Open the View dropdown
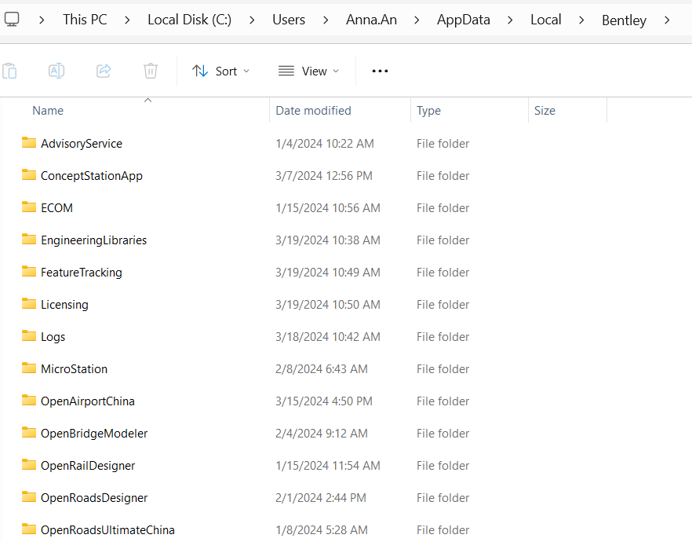The image size is (692, 542). coord(308,71)
